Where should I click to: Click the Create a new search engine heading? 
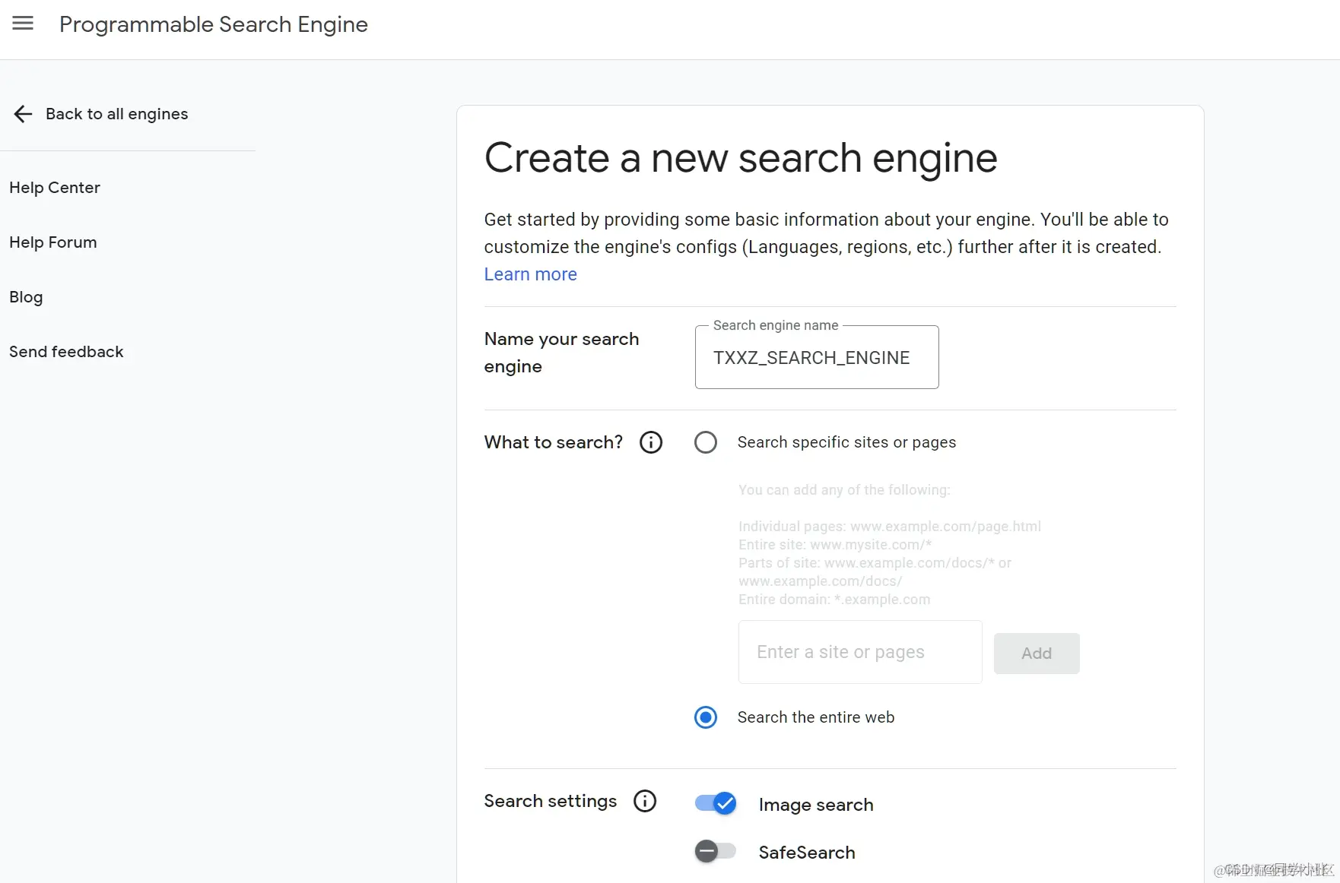point(741,158)
